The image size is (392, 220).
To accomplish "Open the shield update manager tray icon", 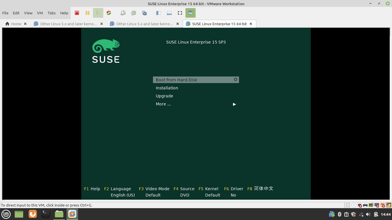I will (354, 214).
